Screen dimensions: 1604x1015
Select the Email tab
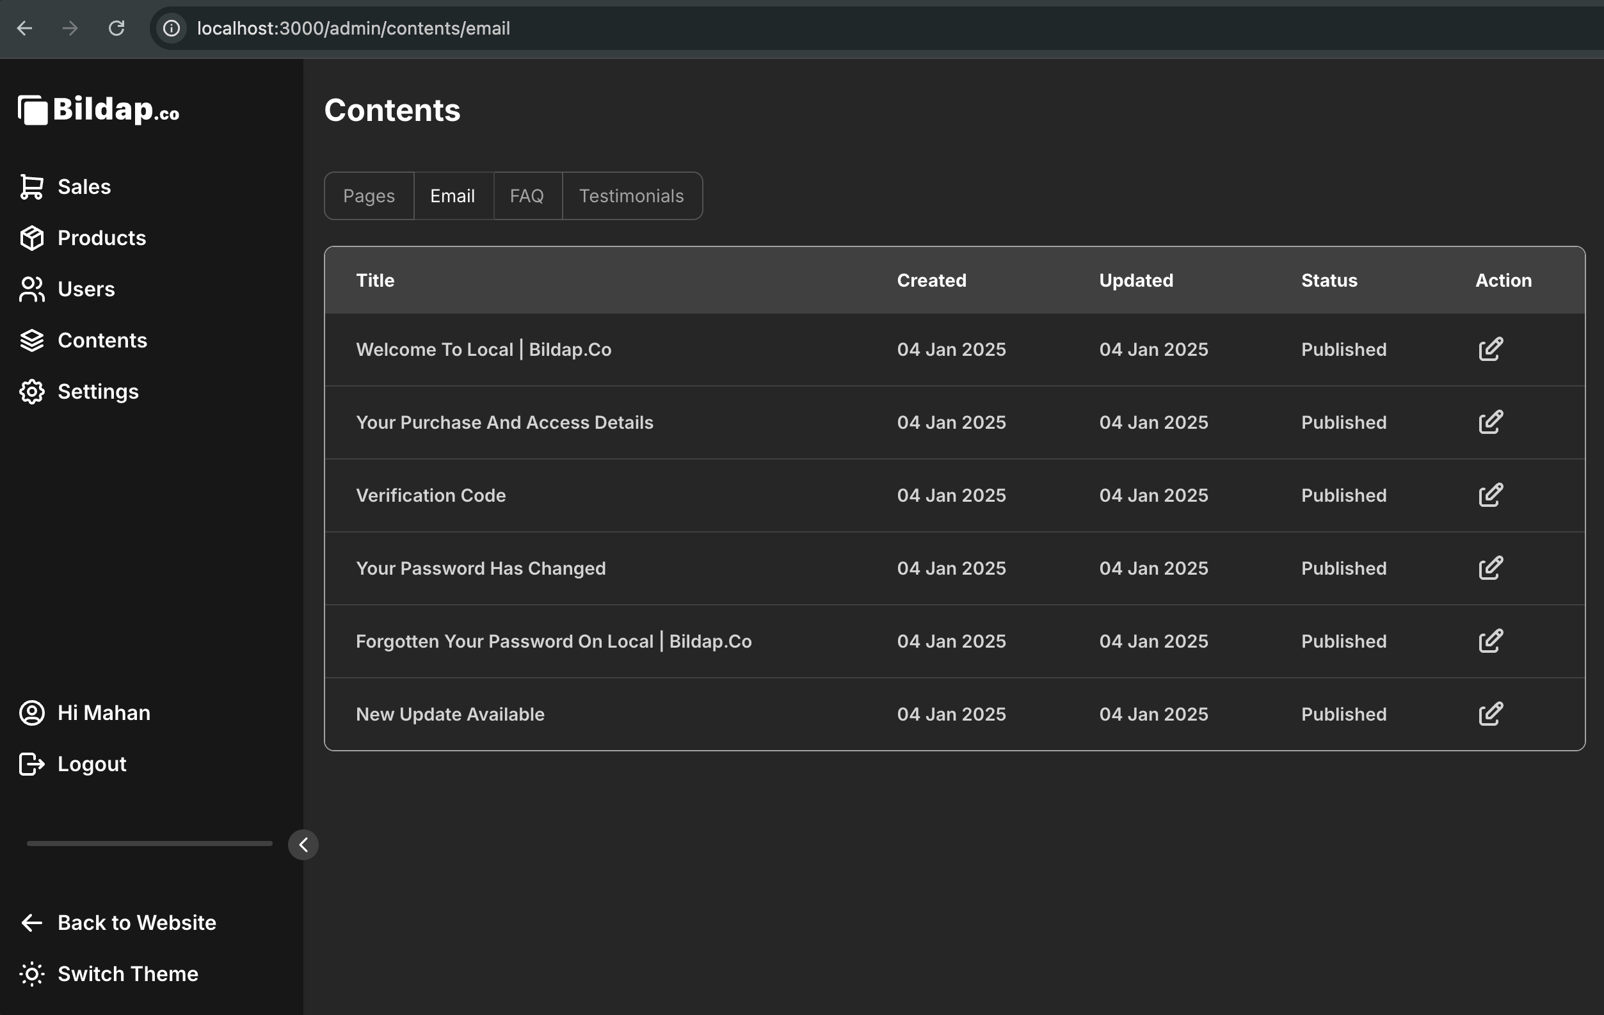click(x=453, y=196)
